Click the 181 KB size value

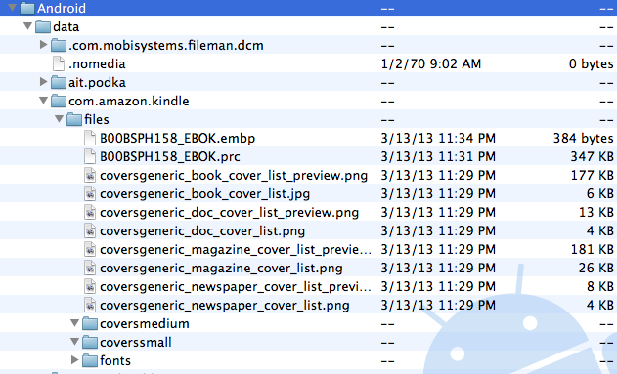[593, 249]
